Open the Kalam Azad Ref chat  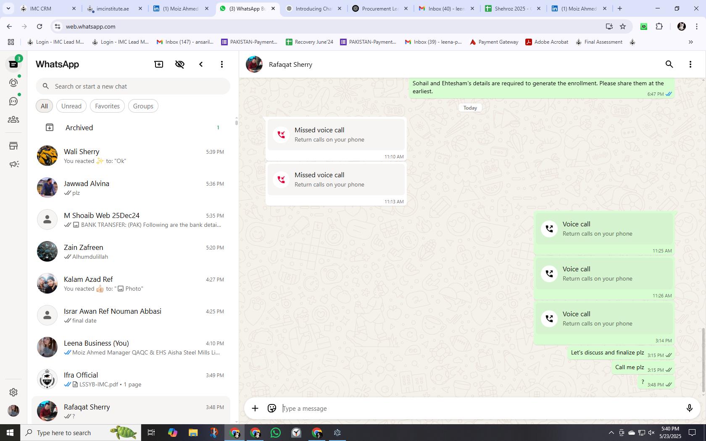131,283
